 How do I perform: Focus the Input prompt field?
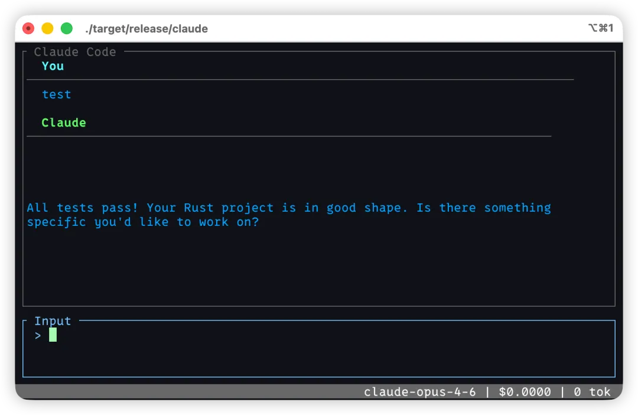click(319, 349)
